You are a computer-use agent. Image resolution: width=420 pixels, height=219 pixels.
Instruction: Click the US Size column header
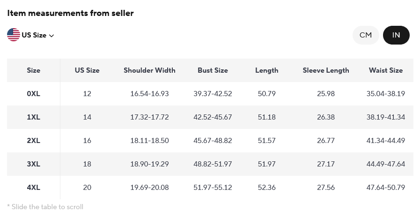click(87, 70)
